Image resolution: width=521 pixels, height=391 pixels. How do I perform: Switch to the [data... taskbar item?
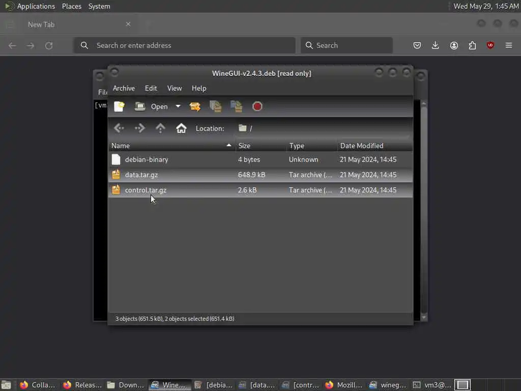click(257, 385)
